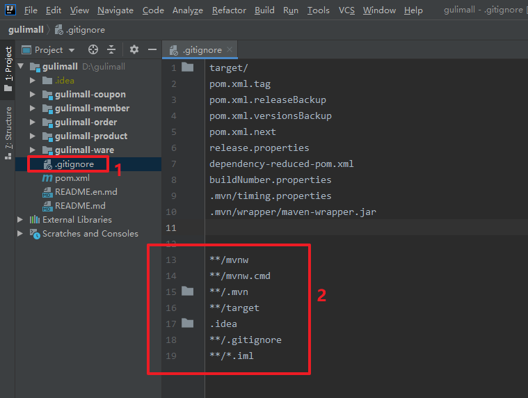Click the gulimall-order module folder icon
This screenshot has height=398, width=528.
(47, 122)
